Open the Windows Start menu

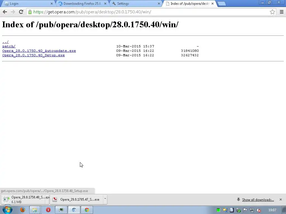(x=7, y=210)
